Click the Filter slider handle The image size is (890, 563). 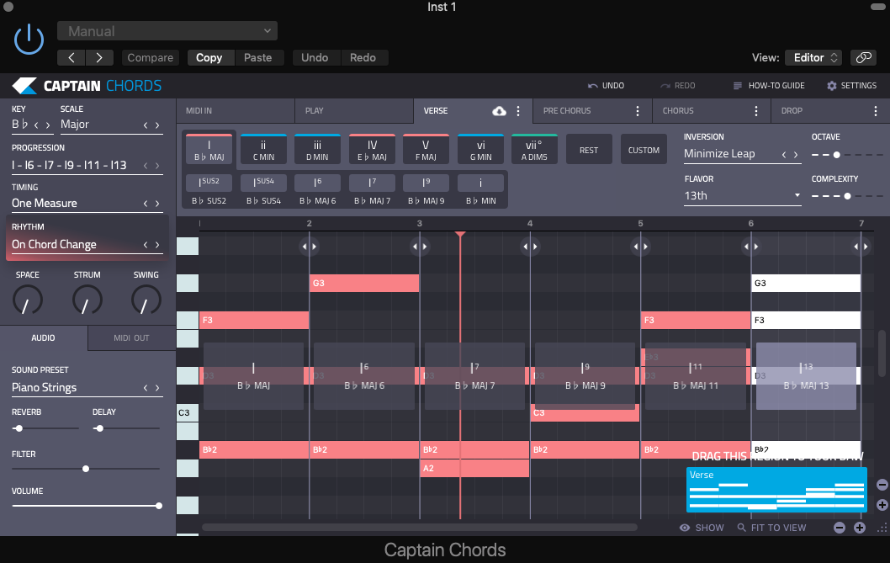click(86, 469)
